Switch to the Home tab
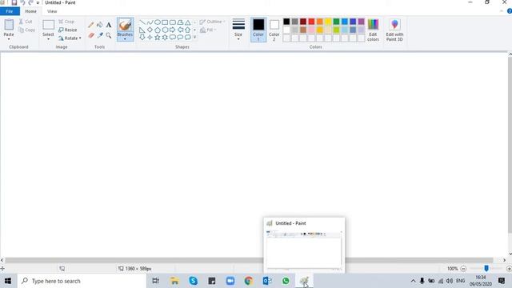512x288 pixels. click(x=30, y=11)
